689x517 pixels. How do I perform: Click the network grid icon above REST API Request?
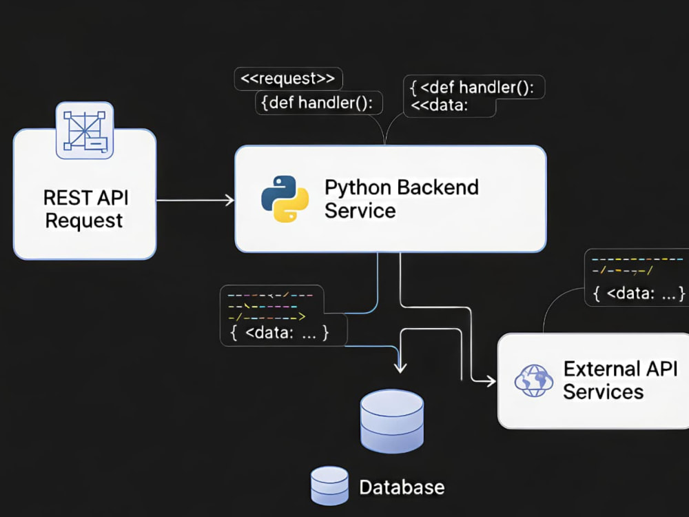click(x=85, y=130)
